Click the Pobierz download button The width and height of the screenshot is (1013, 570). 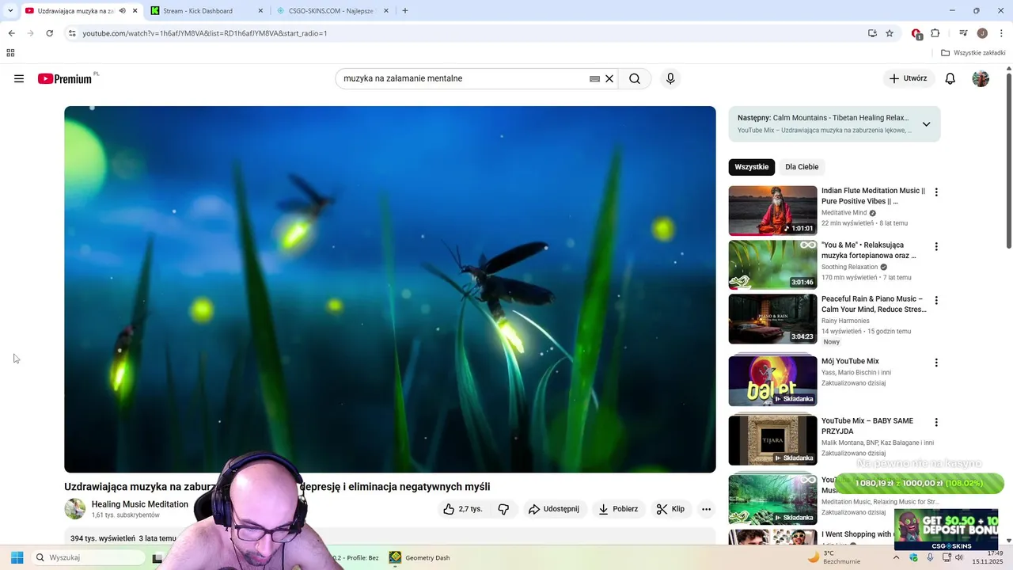pos(618,509)
